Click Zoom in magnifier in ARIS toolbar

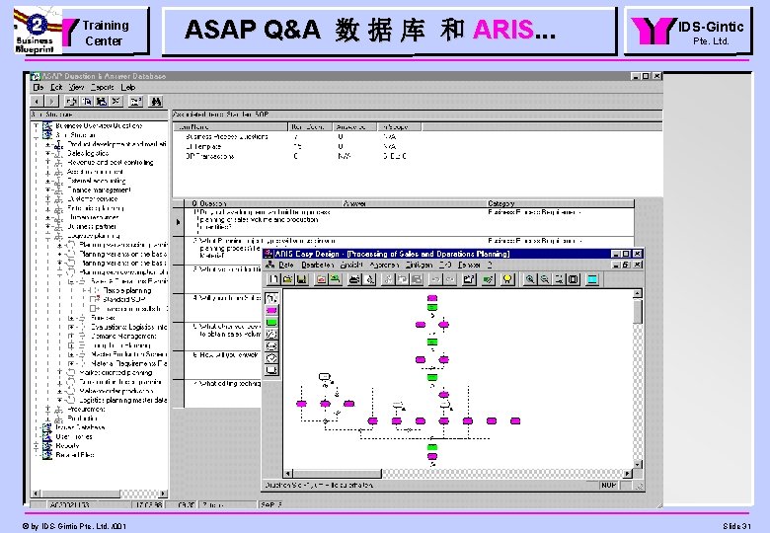pyautogui.click(x=530, y=279)
